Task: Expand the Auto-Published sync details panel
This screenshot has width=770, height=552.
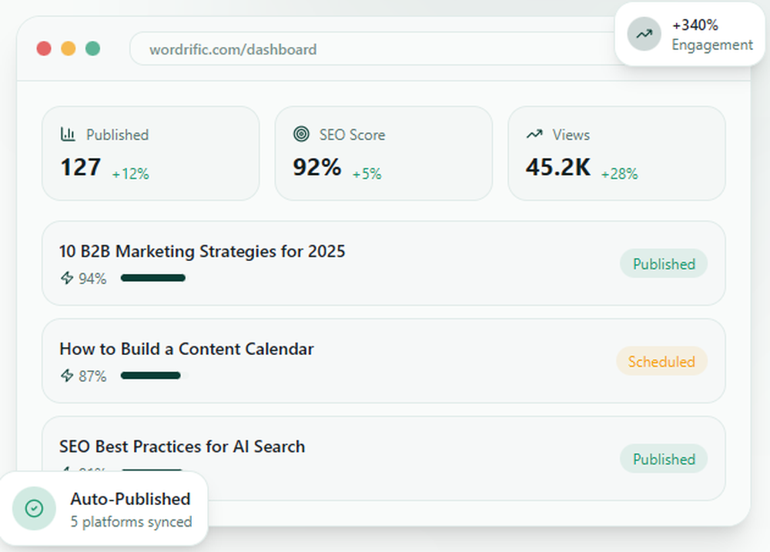Action: coord(105,509)
